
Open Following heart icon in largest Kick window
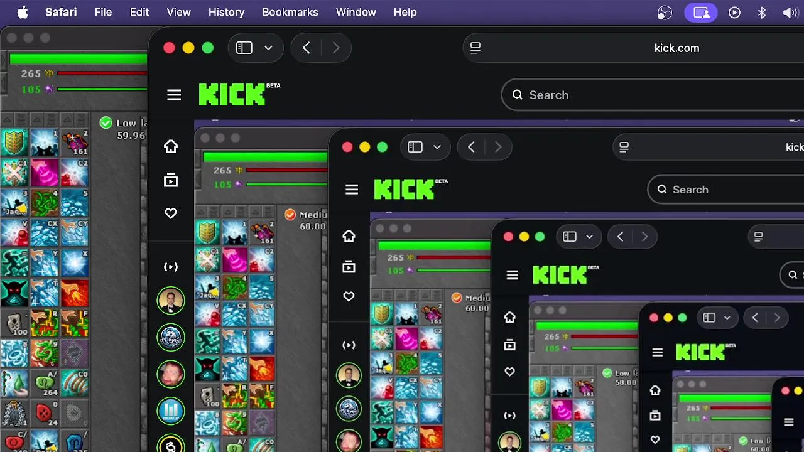pos(171,213)
